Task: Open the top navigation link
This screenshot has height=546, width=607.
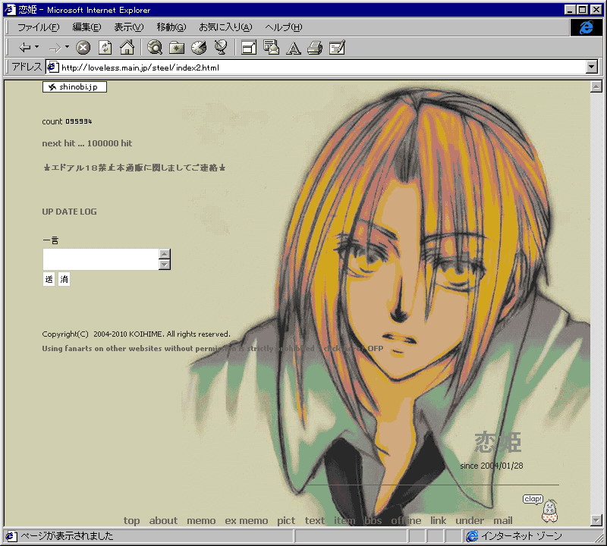Action: click(131, 521)
